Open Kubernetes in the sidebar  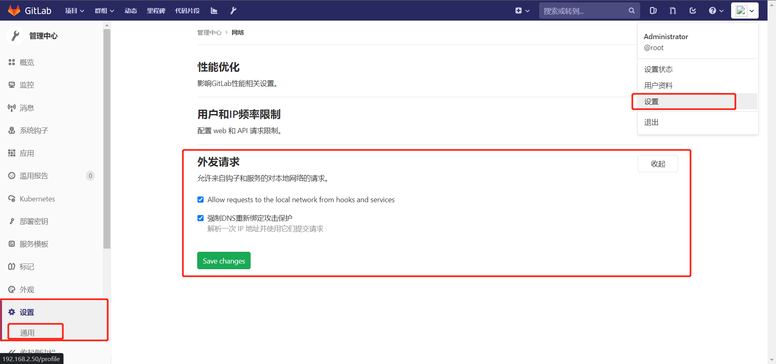[37, 199]
